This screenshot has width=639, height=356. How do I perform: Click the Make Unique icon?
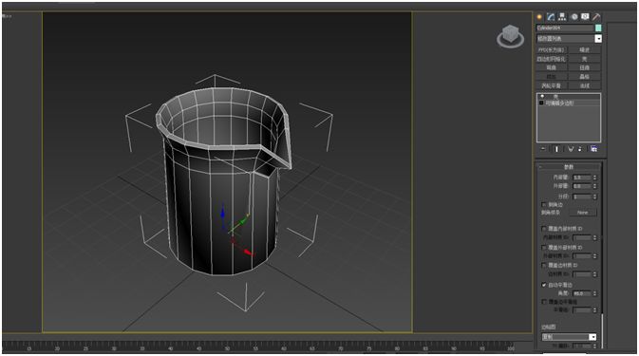pyautogui.click(x=571, y=149)
